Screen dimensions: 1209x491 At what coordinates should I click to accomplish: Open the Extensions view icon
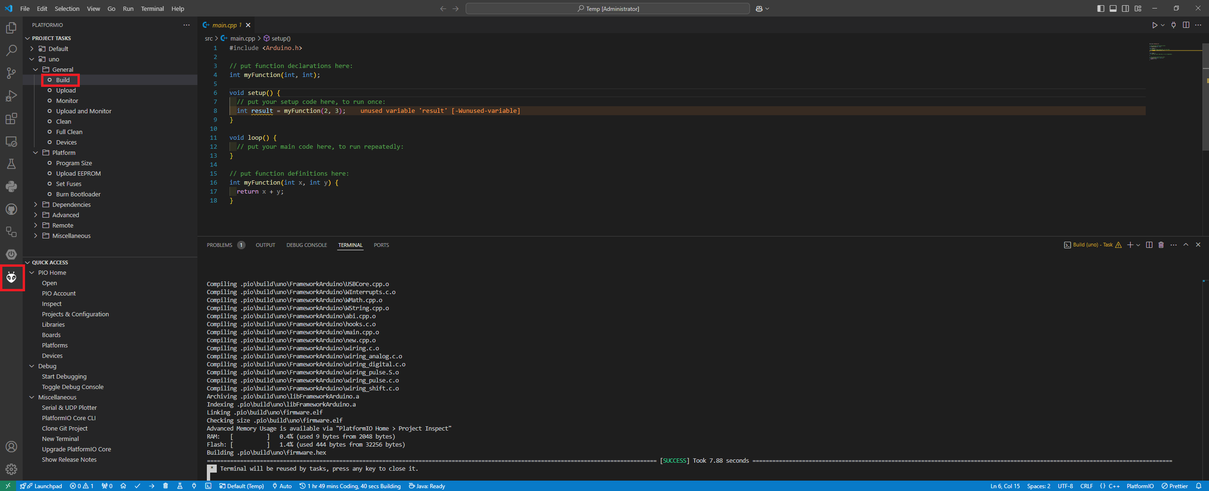[x=11, y=119]
